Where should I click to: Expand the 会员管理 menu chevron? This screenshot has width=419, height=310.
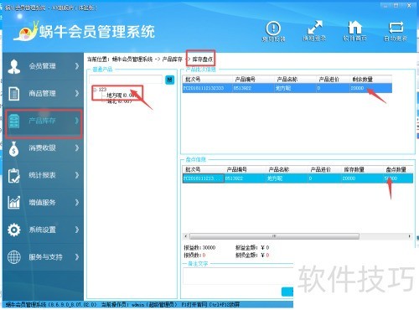pyautogui.click(x=77, y=66)
